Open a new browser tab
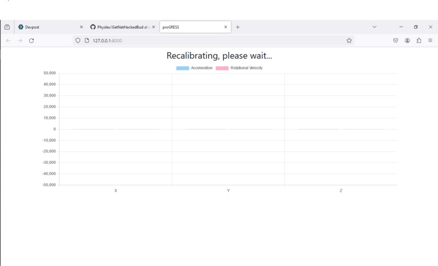The image size is (438, 266). tap(237, 27)
